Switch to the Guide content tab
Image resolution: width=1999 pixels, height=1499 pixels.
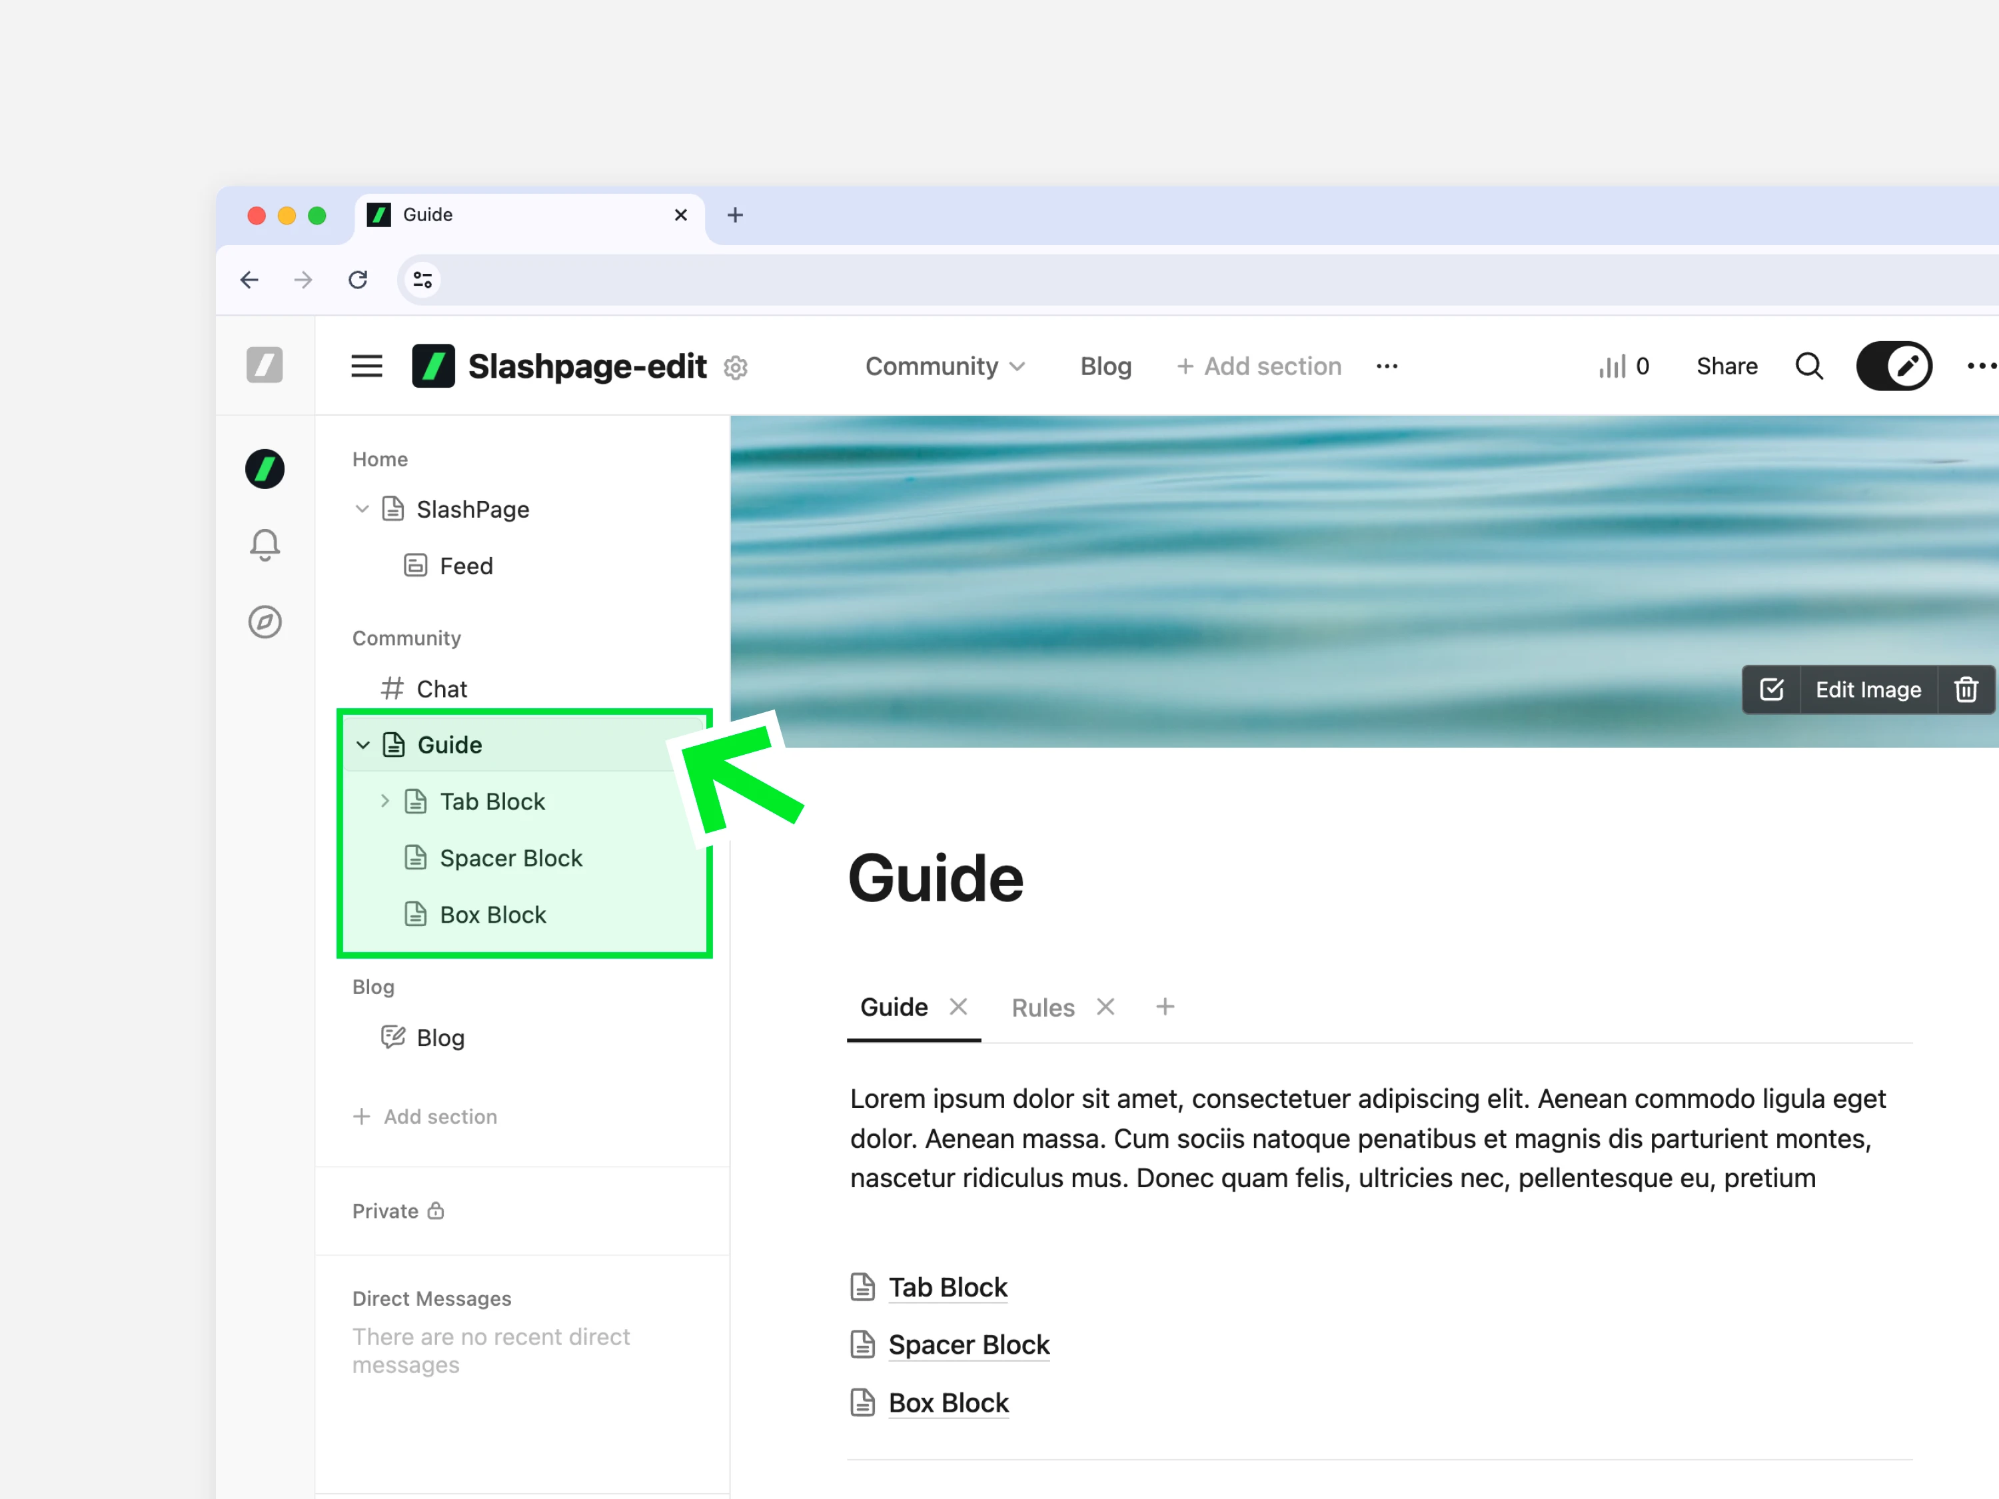(894, 1007)
